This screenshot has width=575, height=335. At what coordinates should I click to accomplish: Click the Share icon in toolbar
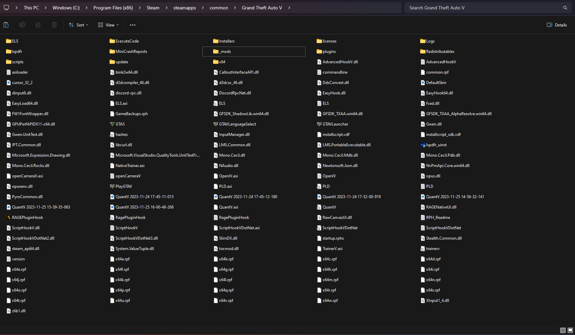(x=38, y=25)
